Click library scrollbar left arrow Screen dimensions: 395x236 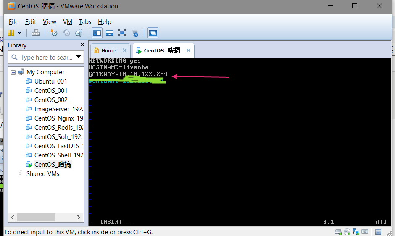(x=13, y=217)
